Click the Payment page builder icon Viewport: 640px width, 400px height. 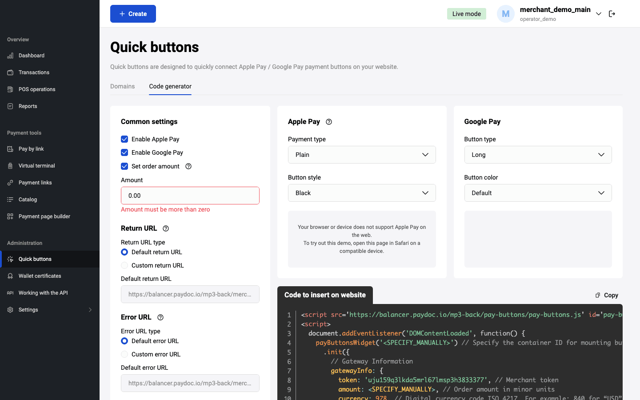pyautogui.click(x=10, y=216)
